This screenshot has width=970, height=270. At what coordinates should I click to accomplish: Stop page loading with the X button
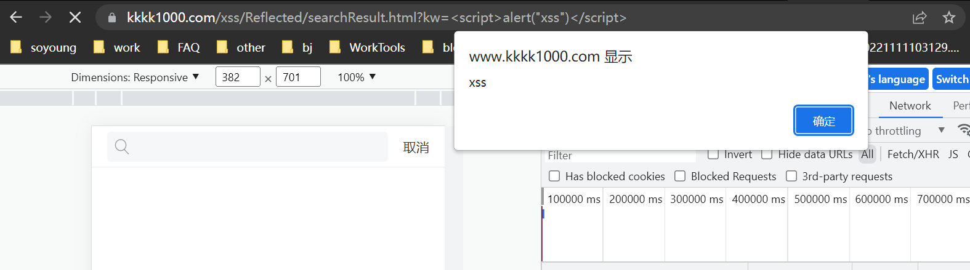pyautogui.click(x=75, y=17)
